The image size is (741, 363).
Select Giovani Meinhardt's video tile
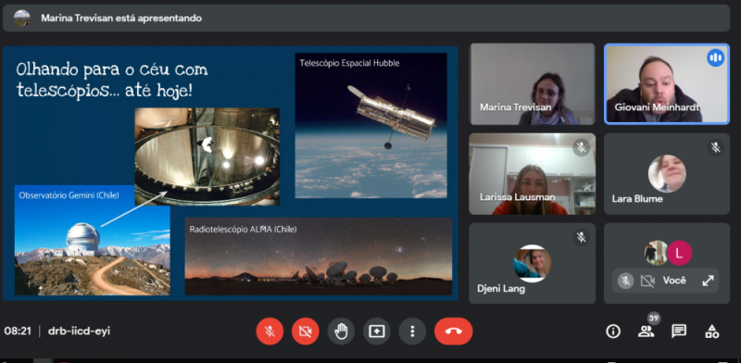point(667,83)
